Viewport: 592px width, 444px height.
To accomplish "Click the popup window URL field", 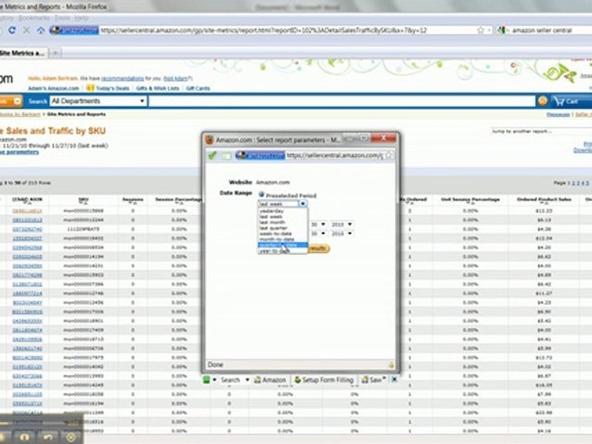I will pyautogui.click(x=334, y=155).
